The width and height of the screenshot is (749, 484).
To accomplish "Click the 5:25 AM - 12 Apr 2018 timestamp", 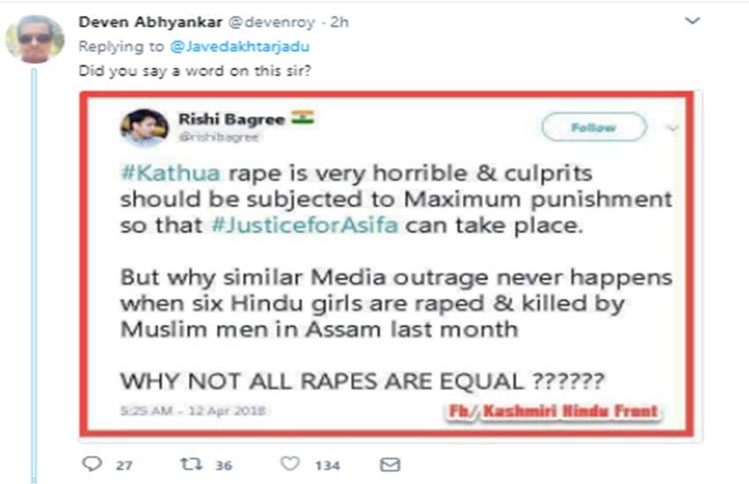I will (193, 410).
